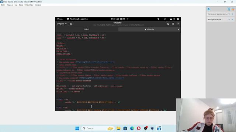
Task: Click the PDF_ENGINE pdf-engine=lualatex line
Action: click(x=89, y=86)
